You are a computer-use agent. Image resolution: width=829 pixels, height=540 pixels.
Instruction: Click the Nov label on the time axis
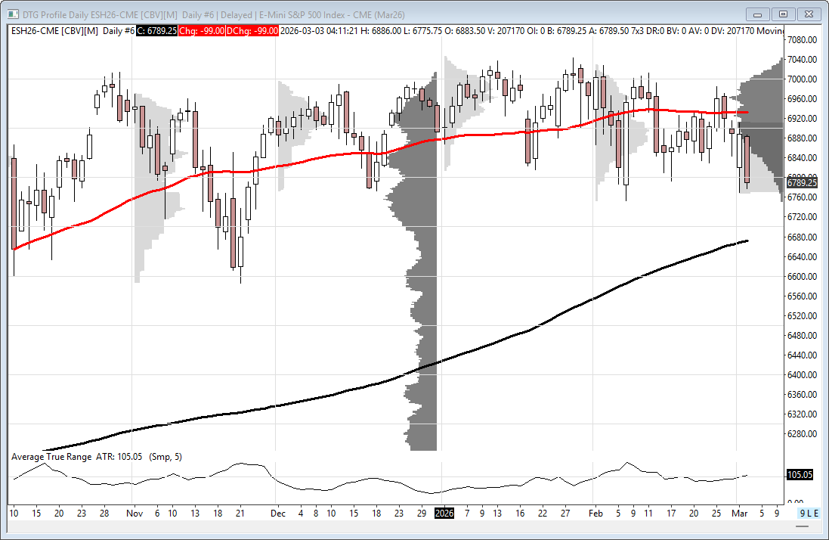point(133,513)
